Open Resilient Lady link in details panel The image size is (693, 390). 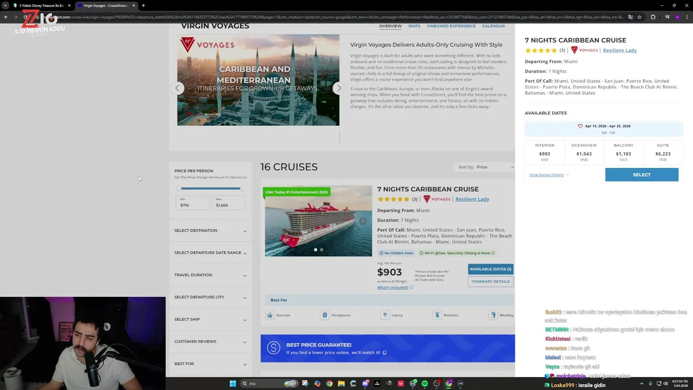(620, 50)
